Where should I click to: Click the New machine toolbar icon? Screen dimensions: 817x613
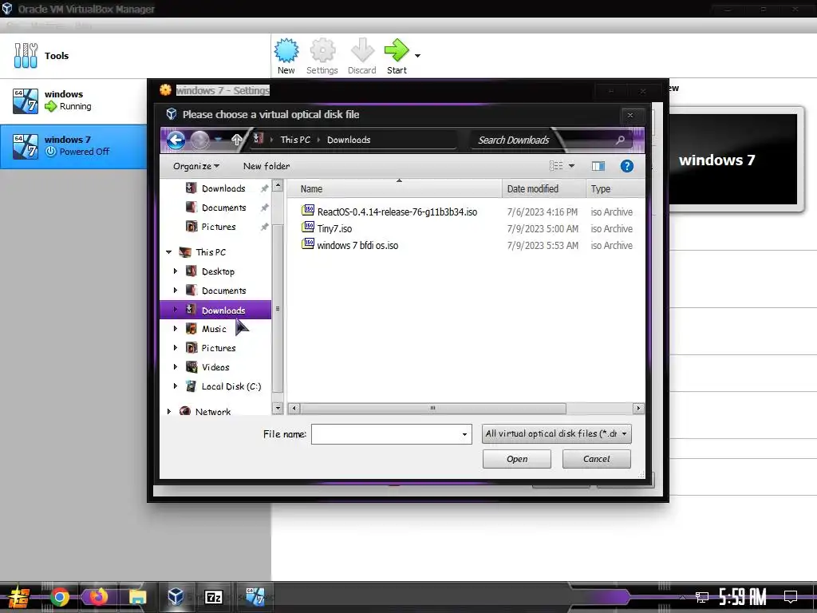(286, 57)
